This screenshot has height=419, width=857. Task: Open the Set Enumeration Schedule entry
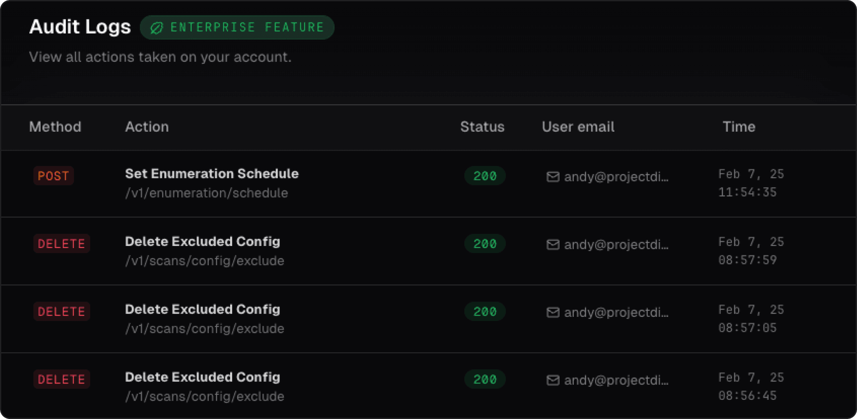212,174
